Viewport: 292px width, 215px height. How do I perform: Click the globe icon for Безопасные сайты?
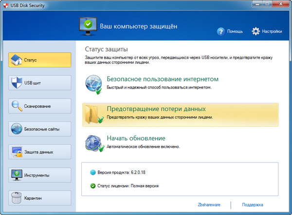16,129
